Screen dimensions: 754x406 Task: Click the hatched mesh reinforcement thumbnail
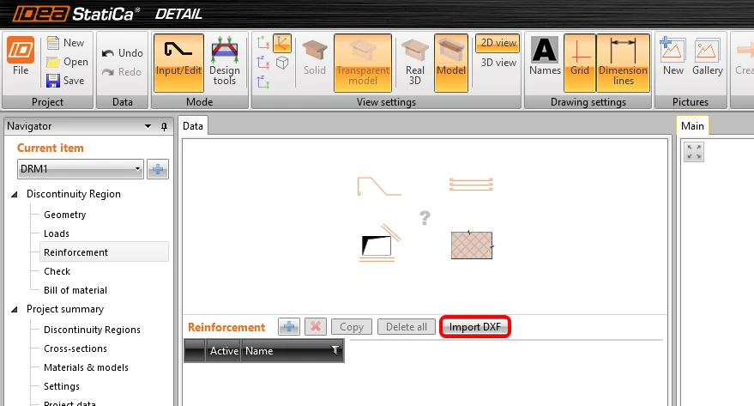point(472,245)
